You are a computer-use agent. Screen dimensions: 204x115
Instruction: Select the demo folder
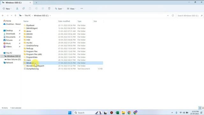click(x=29, y=31)
